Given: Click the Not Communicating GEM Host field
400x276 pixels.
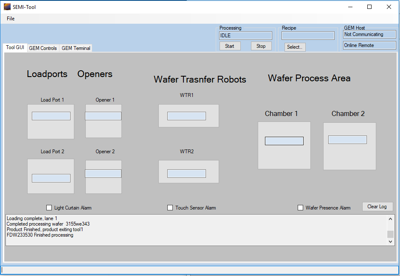Looking at the screenshot, I should pyautogui.click(x=369, y=34).
